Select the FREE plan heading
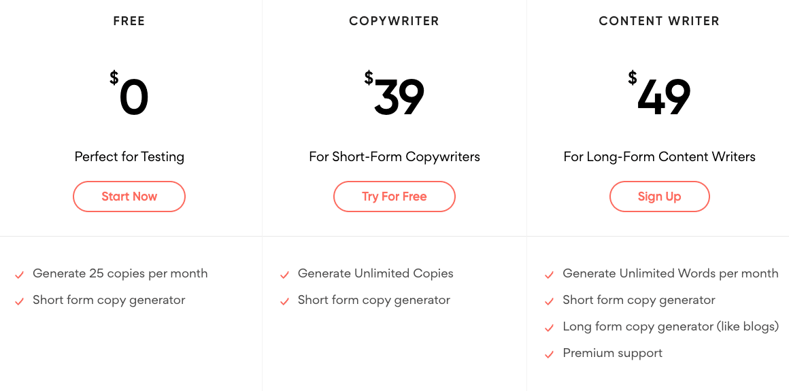789x391 pixels. pos(129,21)
